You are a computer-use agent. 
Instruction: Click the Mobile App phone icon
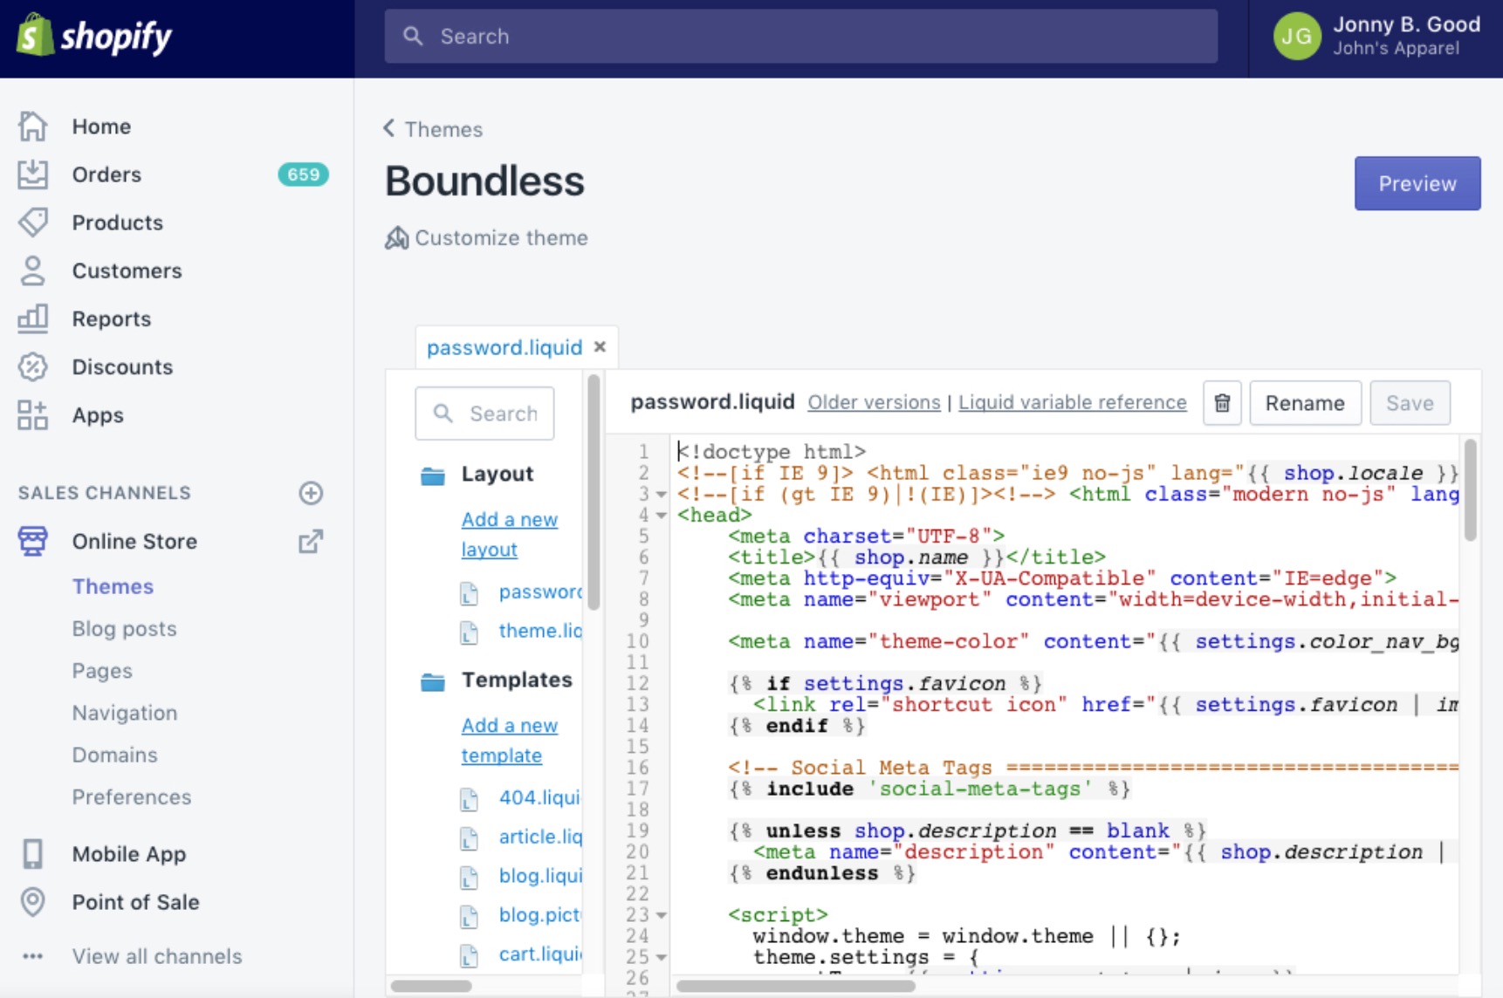click(x=32, y=854)
